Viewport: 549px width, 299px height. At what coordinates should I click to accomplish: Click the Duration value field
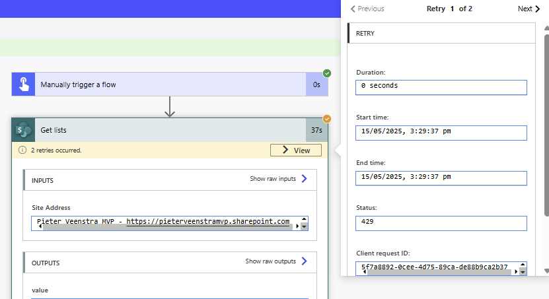coord(441,87)
